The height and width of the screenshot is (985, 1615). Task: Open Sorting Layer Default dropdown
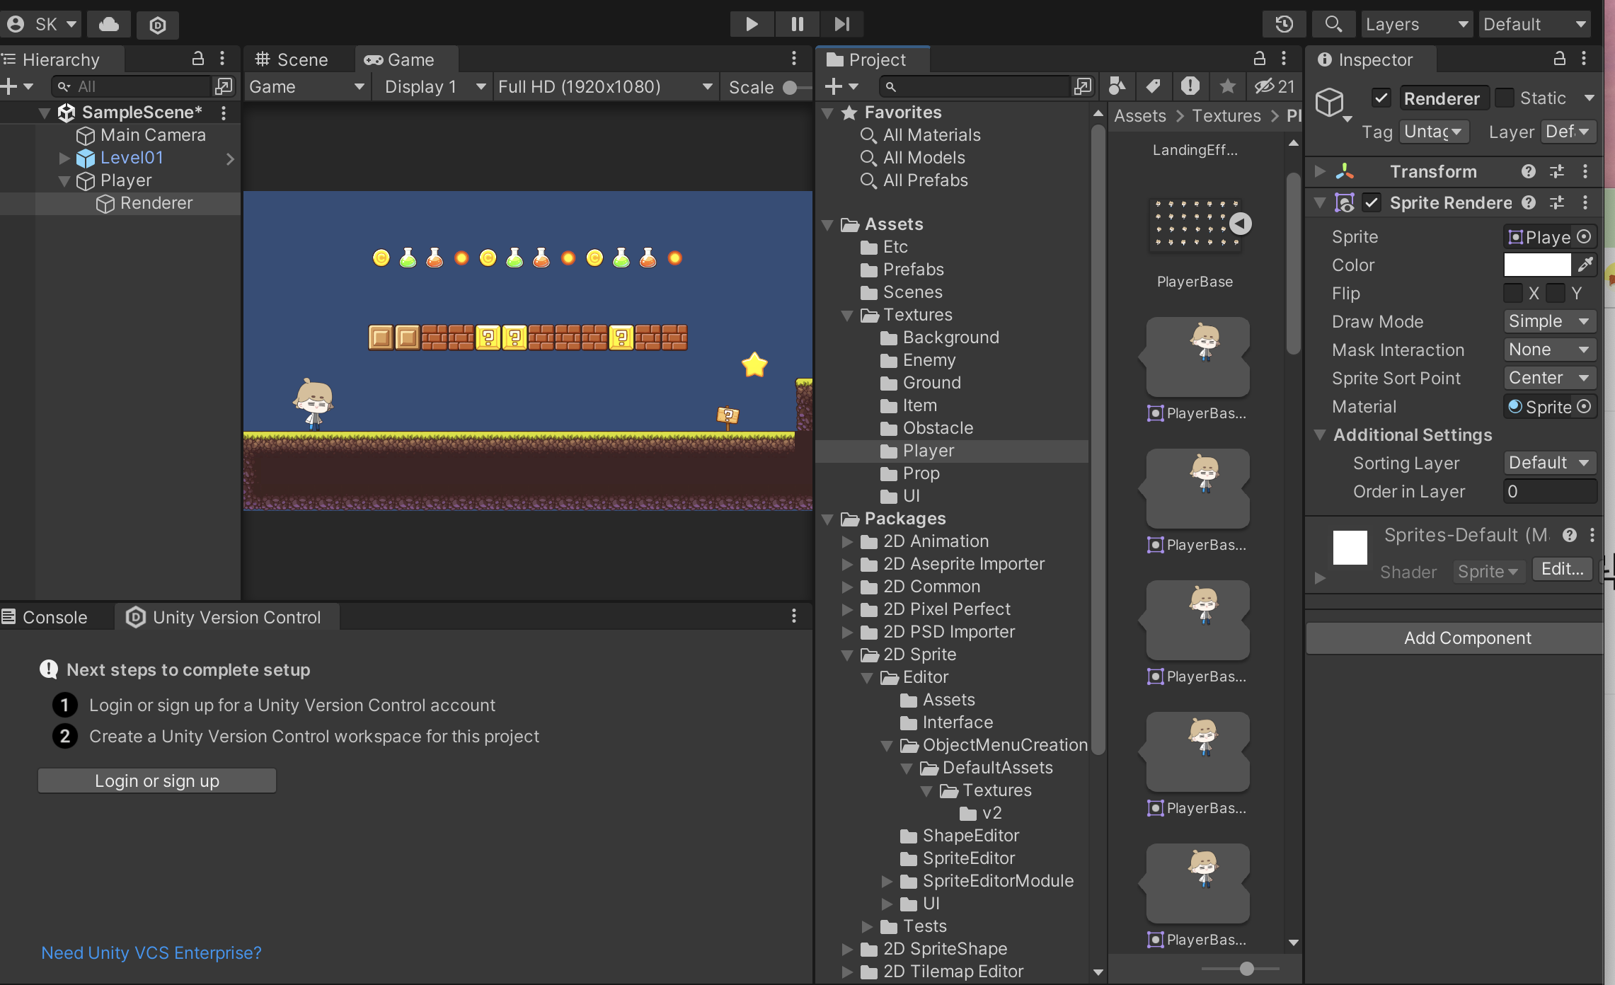click(x=1550, y=463)
